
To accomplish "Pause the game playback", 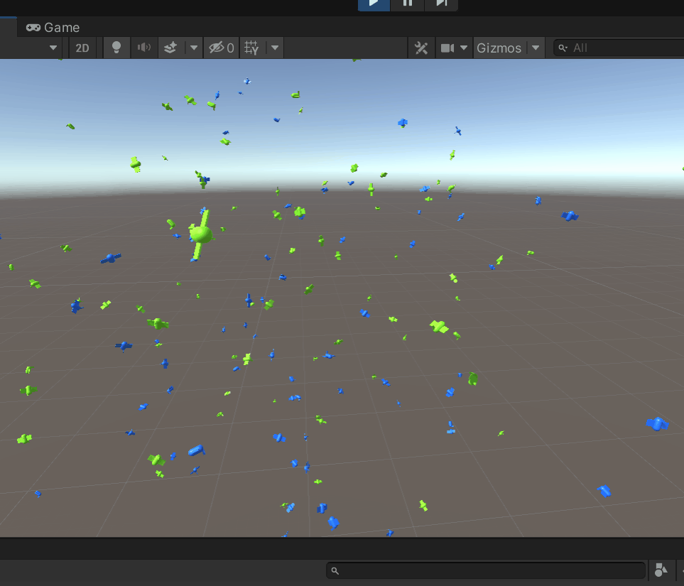I will 408,4.
